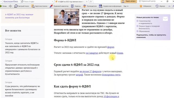Open the форме link
This screenshot has height=98, width=174.
[111, 47]
